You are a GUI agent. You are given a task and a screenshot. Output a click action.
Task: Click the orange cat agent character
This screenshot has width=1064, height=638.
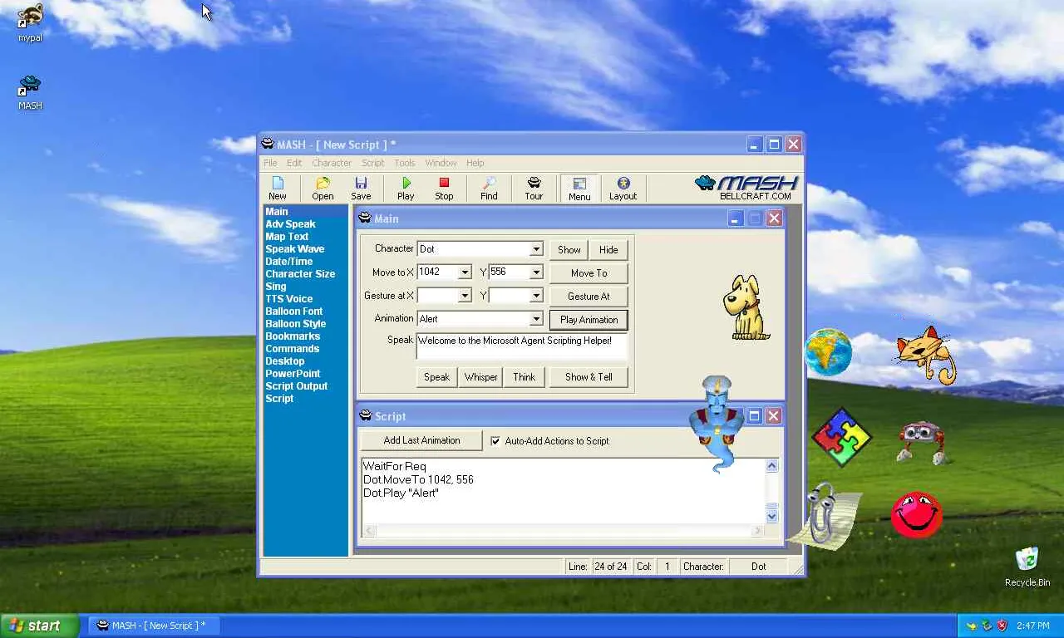click(926, 354)
